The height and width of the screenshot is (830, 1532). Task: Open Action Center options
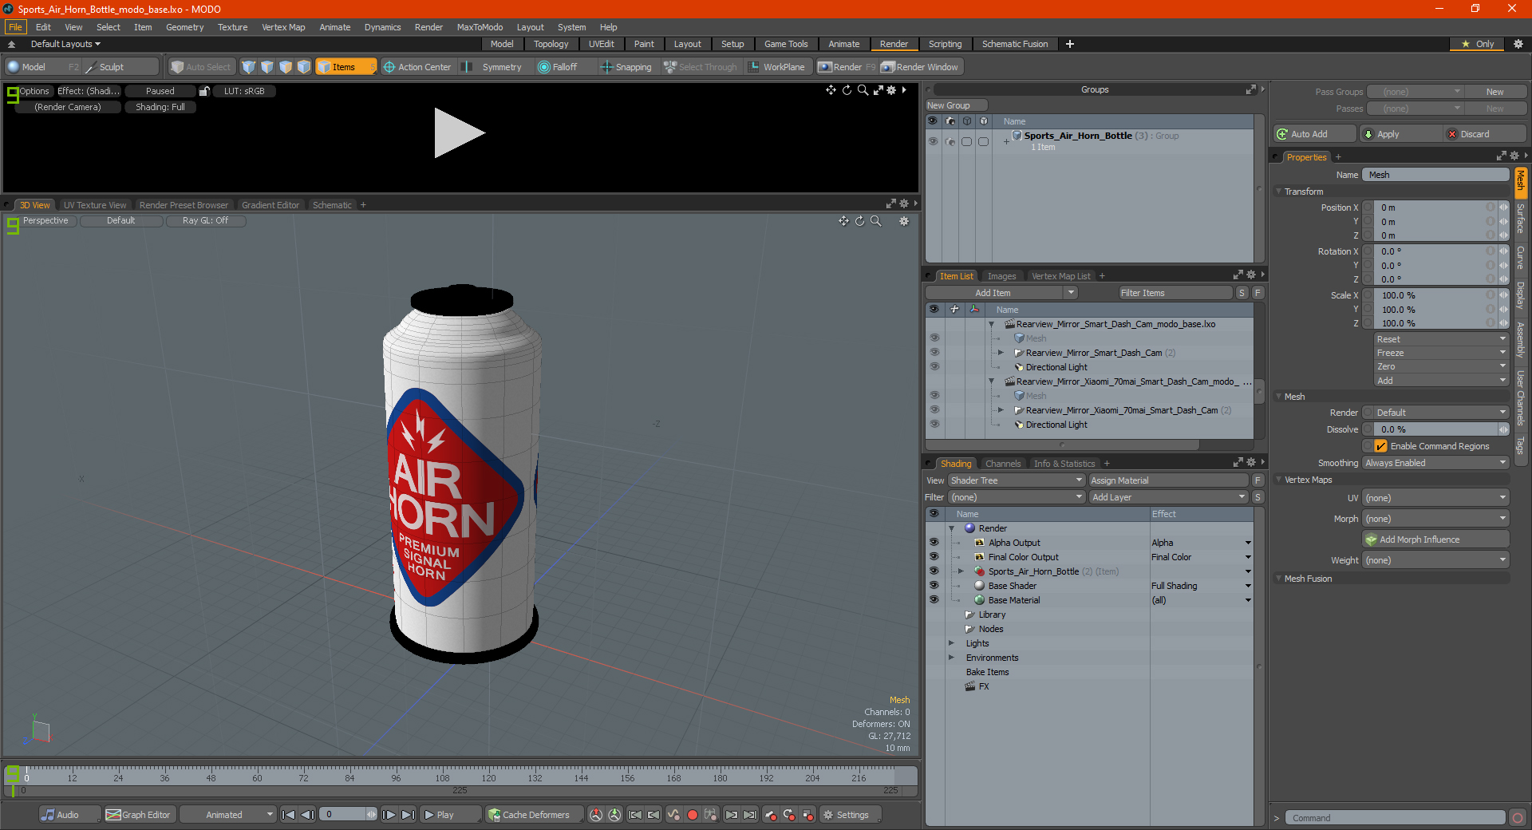tap(417, 67)
